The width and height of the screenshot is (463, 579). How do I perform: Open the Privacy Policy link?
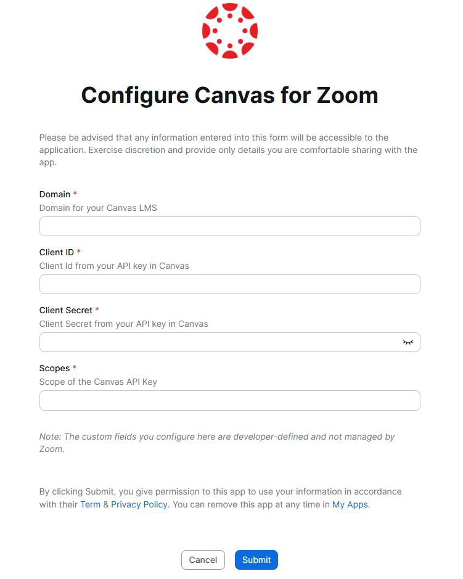click(139, 504)
